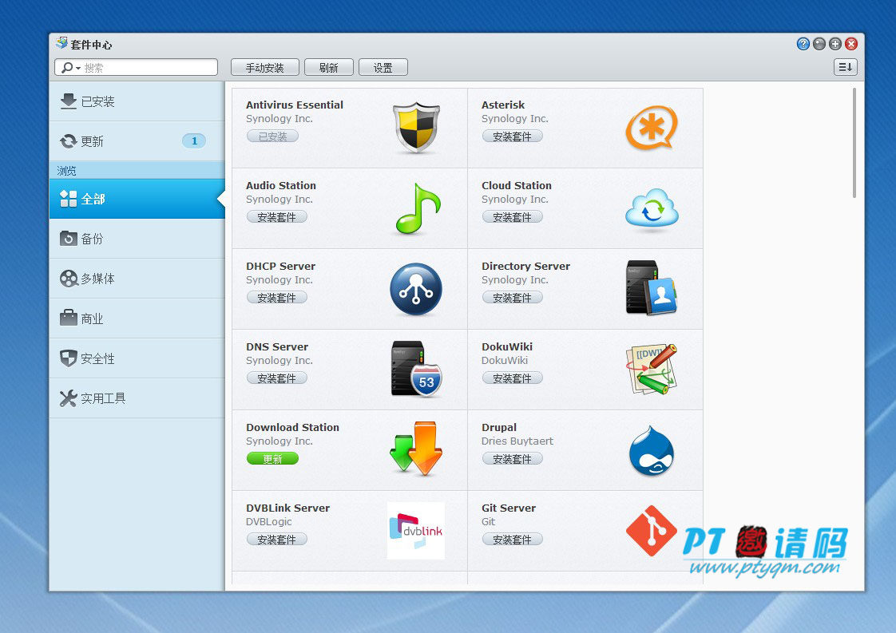This screenshot has height=633, width=896.
Task: Click the 商业 briefcase icon
Action: point(69,318)
